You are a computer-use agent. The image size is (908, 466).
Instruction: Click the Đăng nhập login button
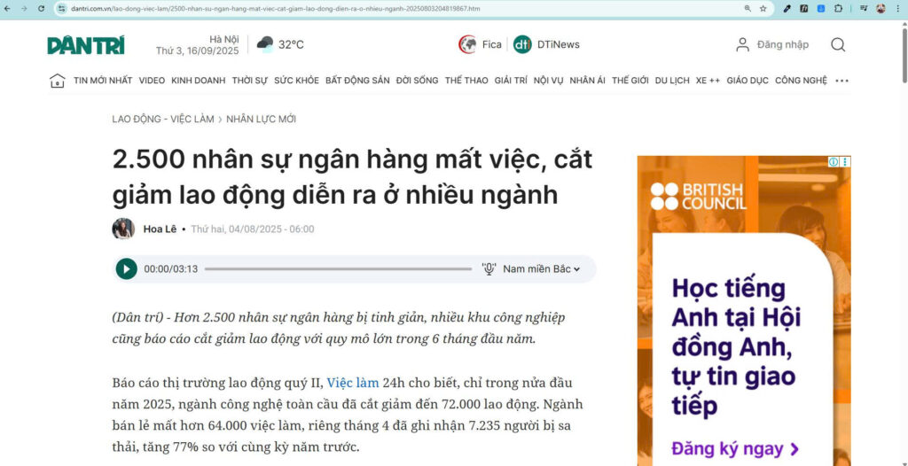click(x=772, y=44)
